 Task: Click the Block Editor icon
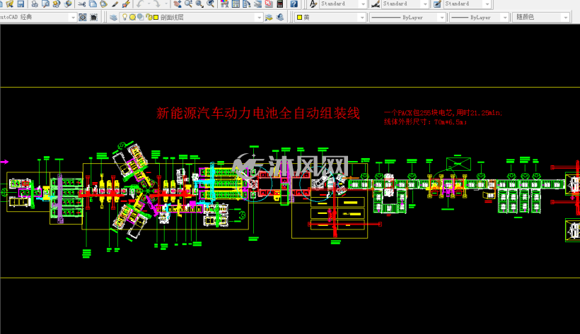tap(126, 4)
